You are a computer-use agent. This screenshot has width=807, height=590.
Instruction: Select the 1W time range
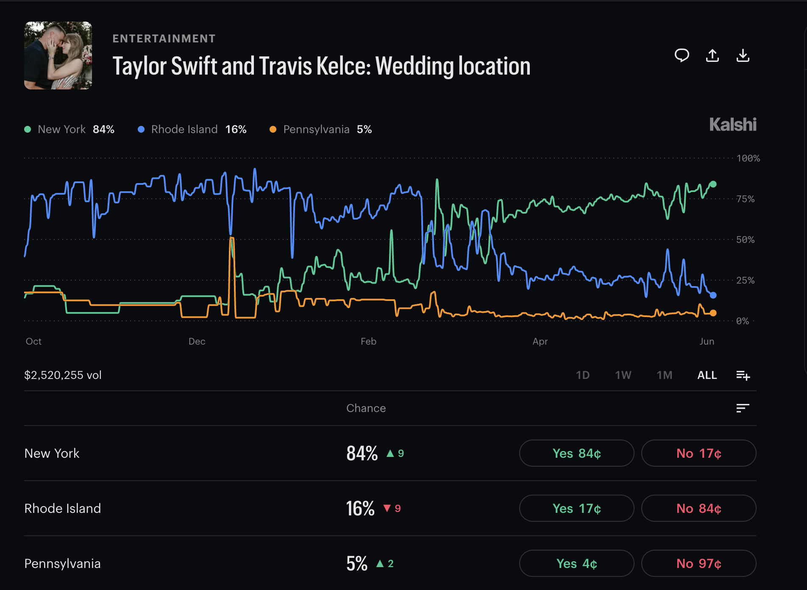623,375
